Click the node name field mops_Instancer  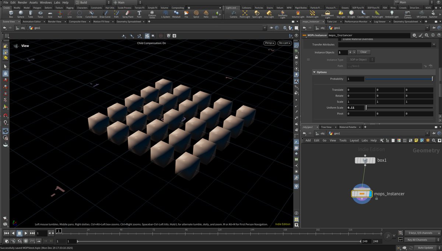[x=369, y=35]
